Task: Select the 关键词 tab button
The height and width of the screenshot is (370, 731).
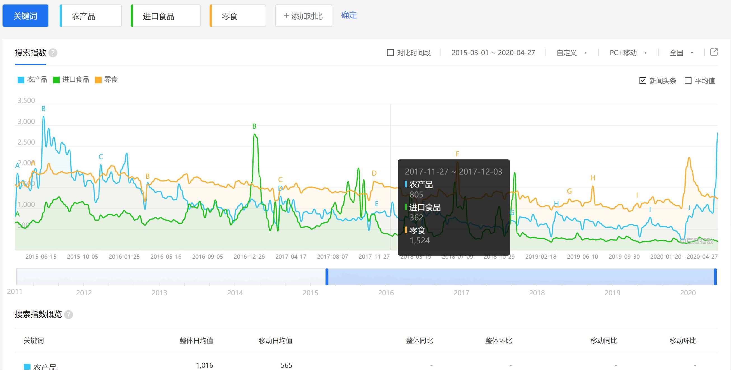Action: pos(25,16)
